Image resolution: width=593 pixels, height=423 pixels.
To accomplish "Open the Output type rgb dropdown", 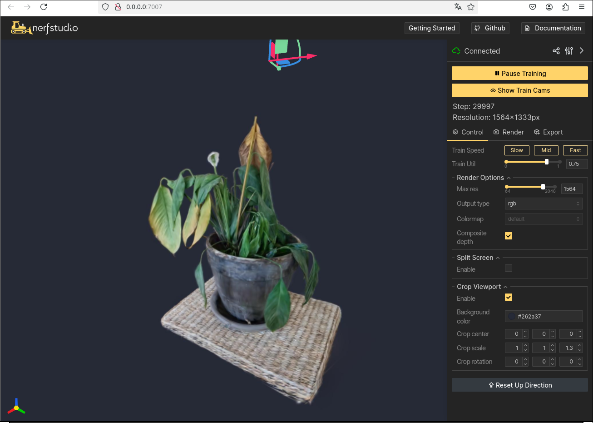I will [x=544, y=204].
